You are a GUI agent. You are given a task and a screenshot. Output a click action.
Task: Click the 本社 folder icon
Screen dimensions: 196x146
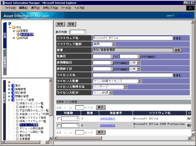tap(13, 27)
